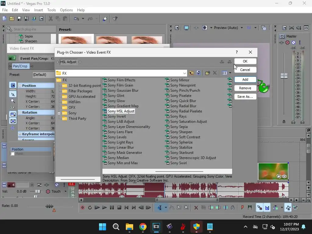
Task: Click the Up One Level folder icon
Action: coord(191,73)
